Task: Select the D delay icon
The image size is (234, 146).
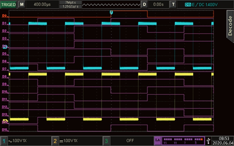Action: [144, 5]
